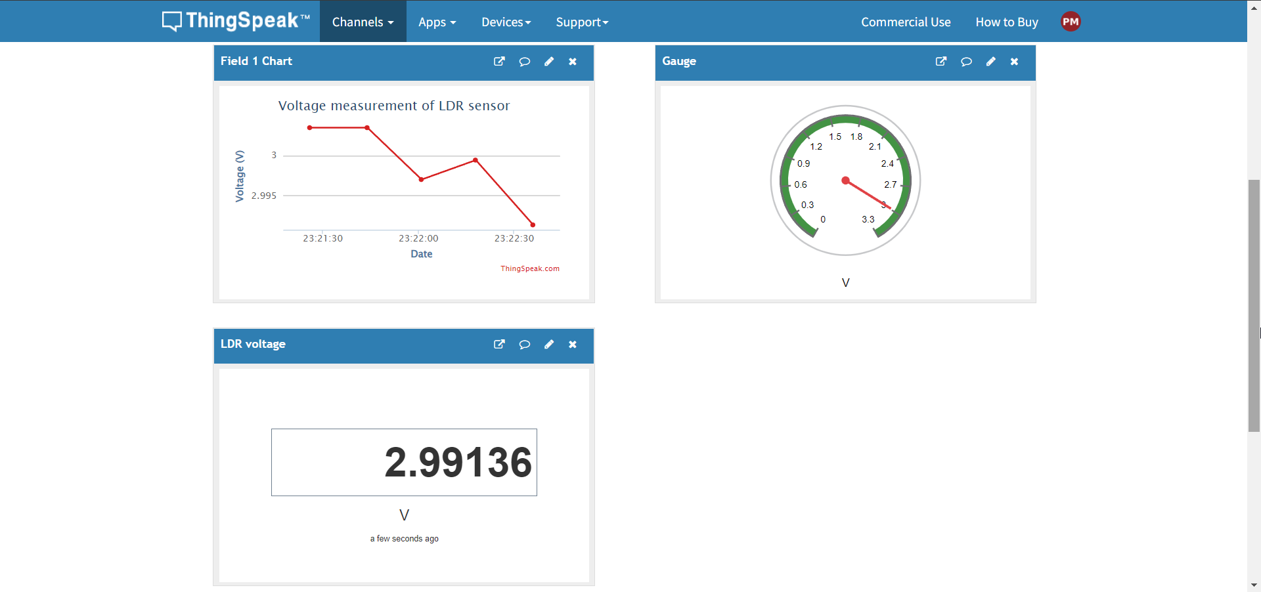Image resolution: width=1261 pixels, height=592 pixels.
Task: Click the 0.9 gauge scale label
Action: coord(804,163)
